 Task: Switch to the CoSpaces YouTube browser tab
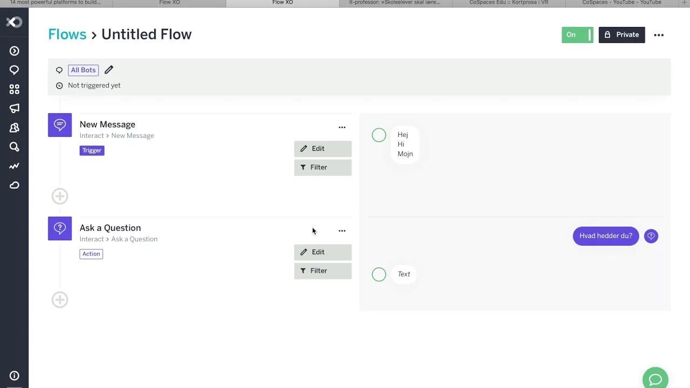click(x=622, y=3)
